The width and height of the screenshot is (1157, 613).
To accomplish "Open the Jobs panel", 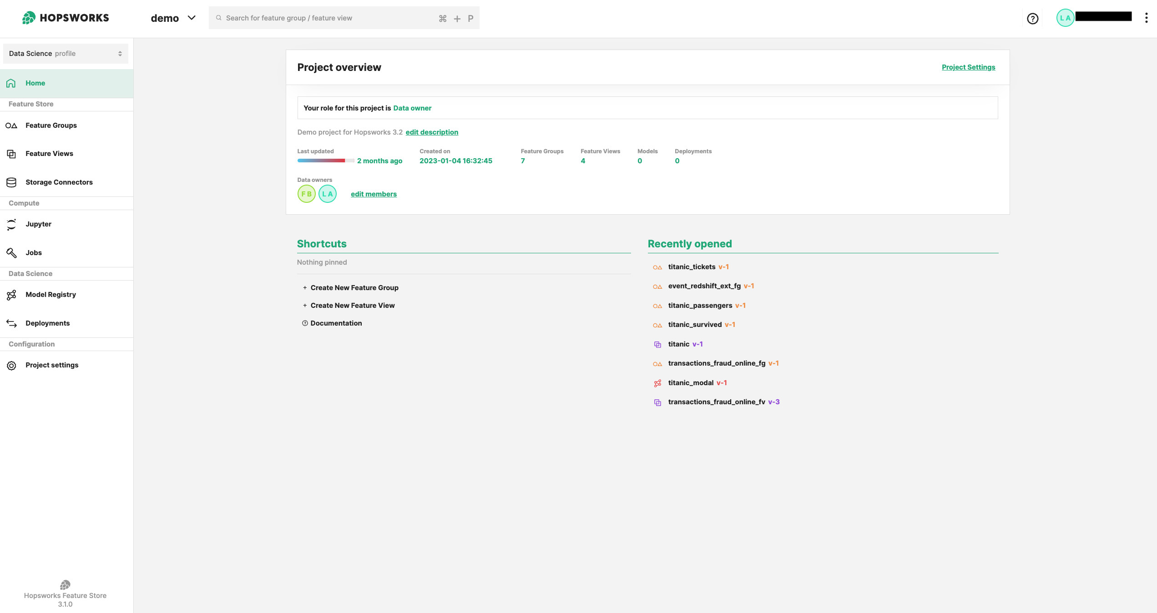I will [x=34, y=252].
